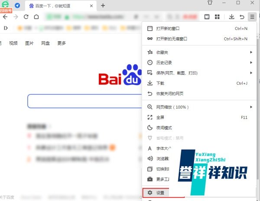
Task: Click the 关于百度 footer link
Action: (x=7, y=198)
